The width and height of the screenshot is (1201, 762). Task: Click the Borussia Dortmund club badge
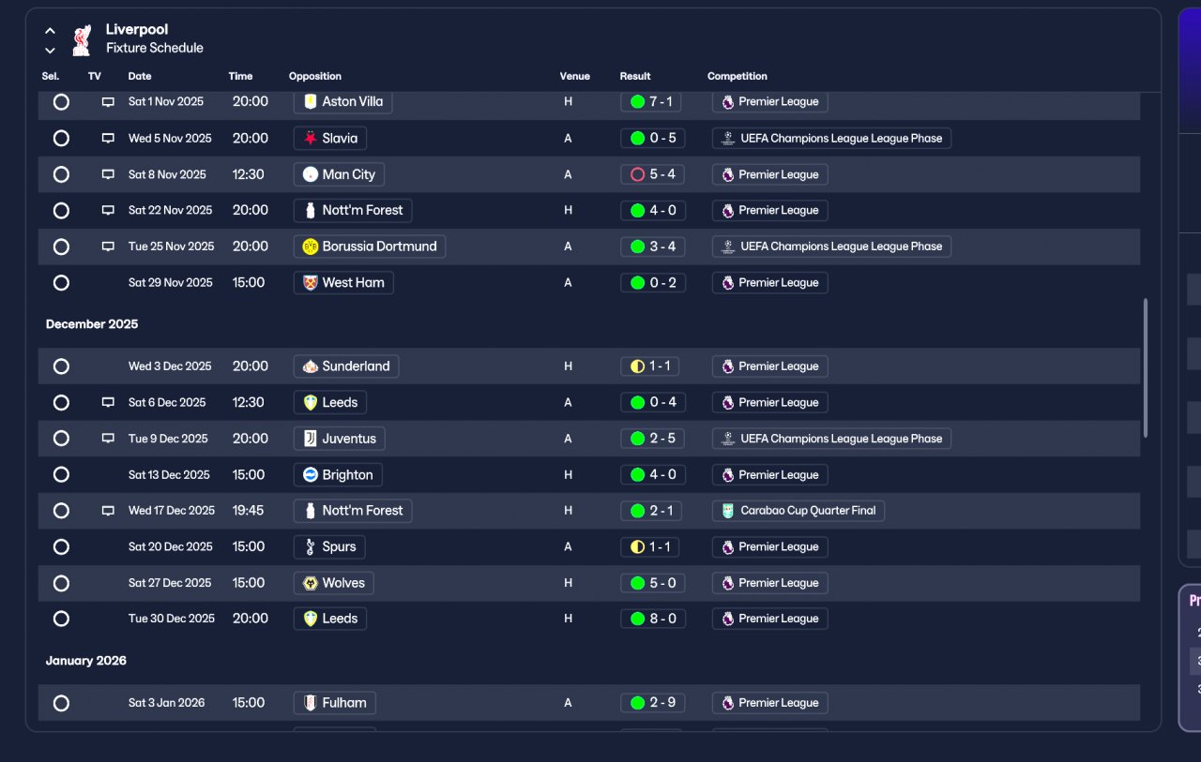(311, 247)
